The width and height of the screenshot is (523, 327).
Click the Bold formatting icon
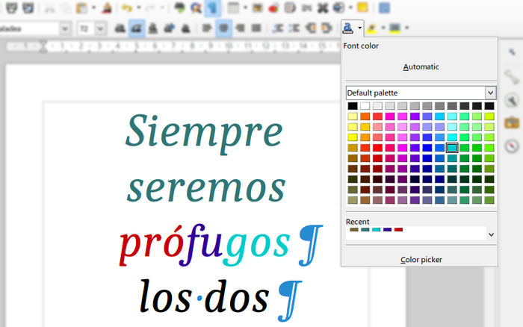point(121,28)
